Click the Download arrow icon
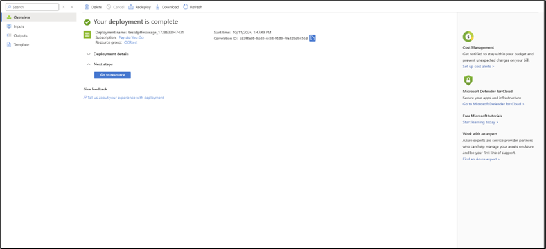Viewport: 546px width, 249px height. (158, 7)
